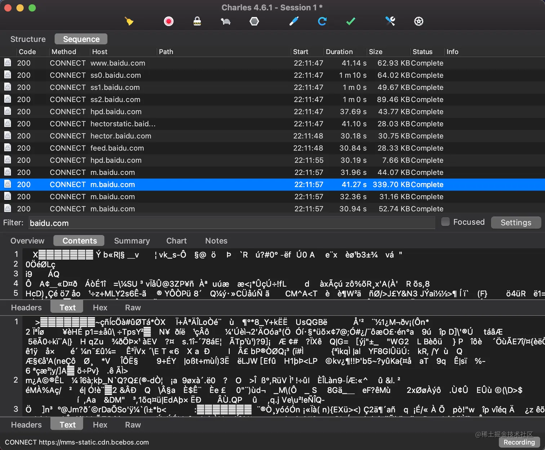Click the Filter text field
This screenshot has width=545, height=450.
click(232, 223)
